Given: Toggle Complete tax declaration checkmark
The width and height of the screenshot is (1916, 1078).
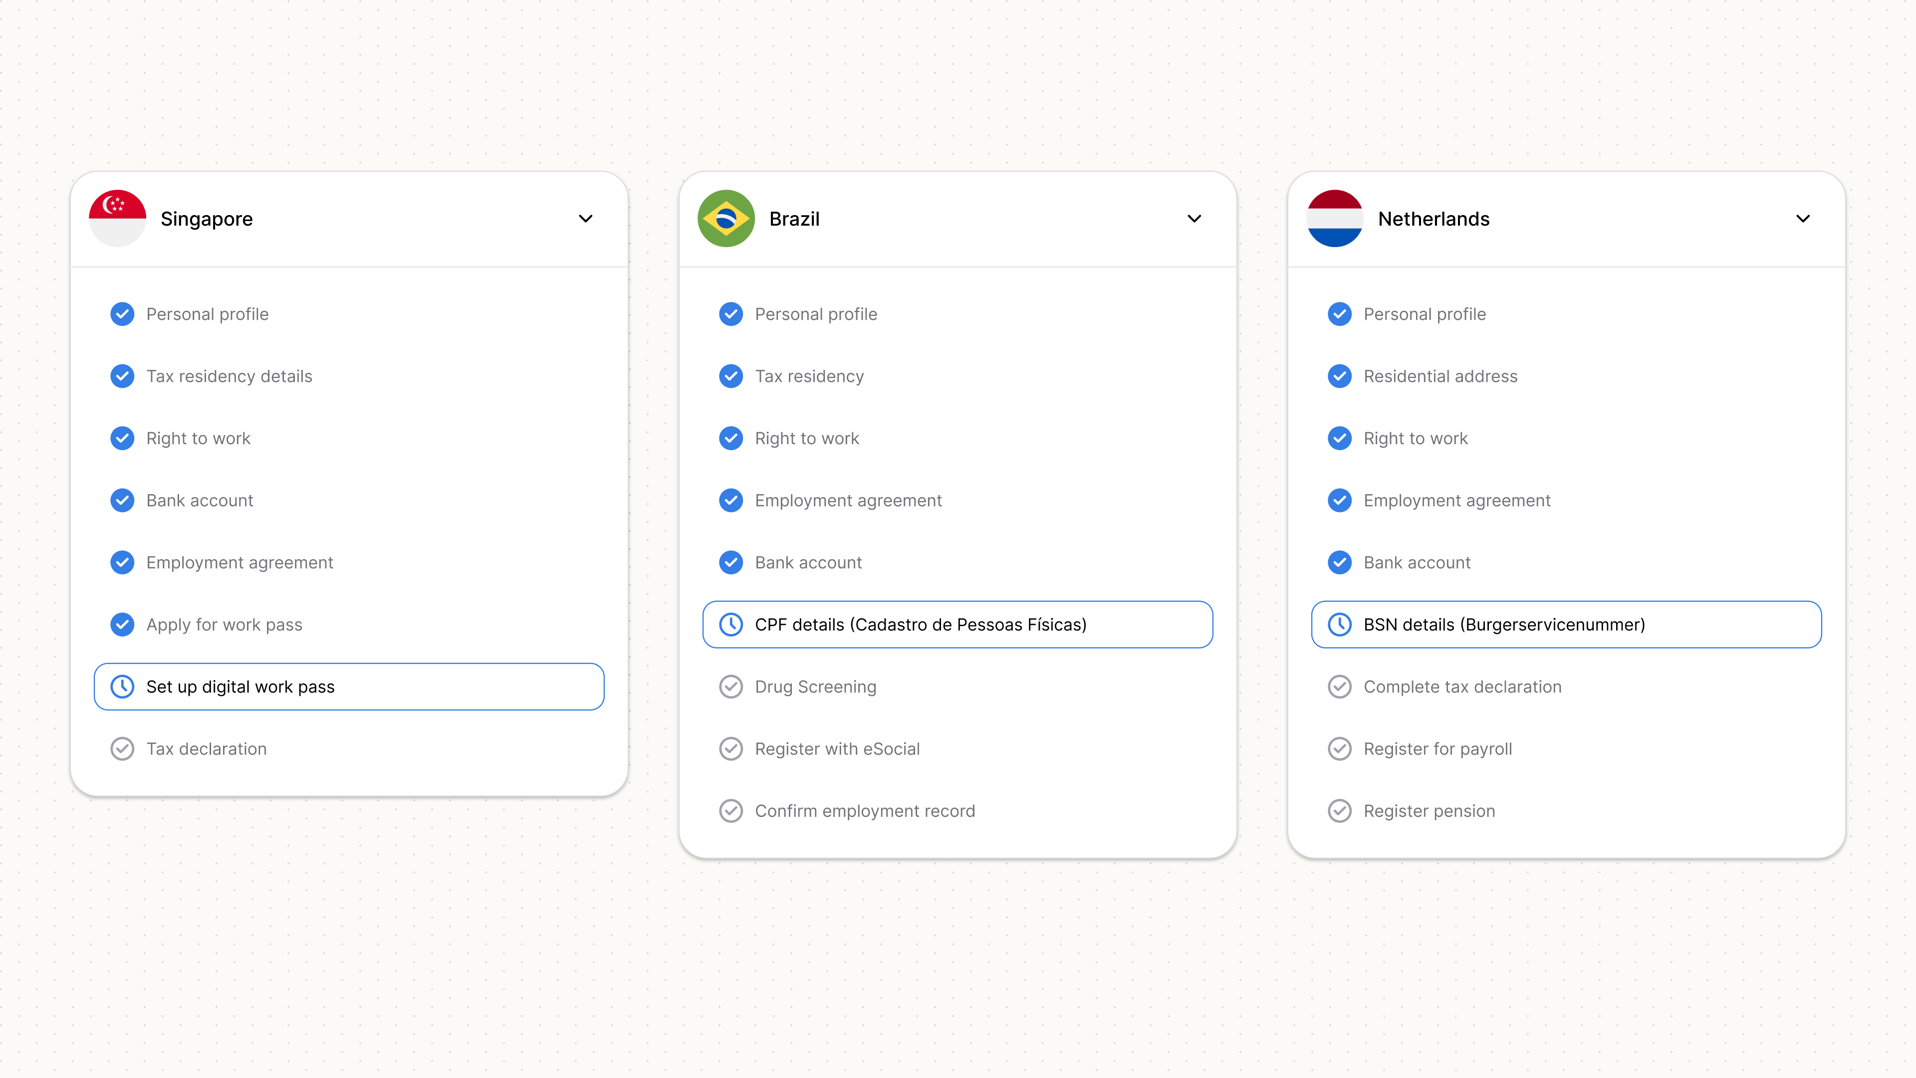Looking at the screenshot, I should [1340, 687].
